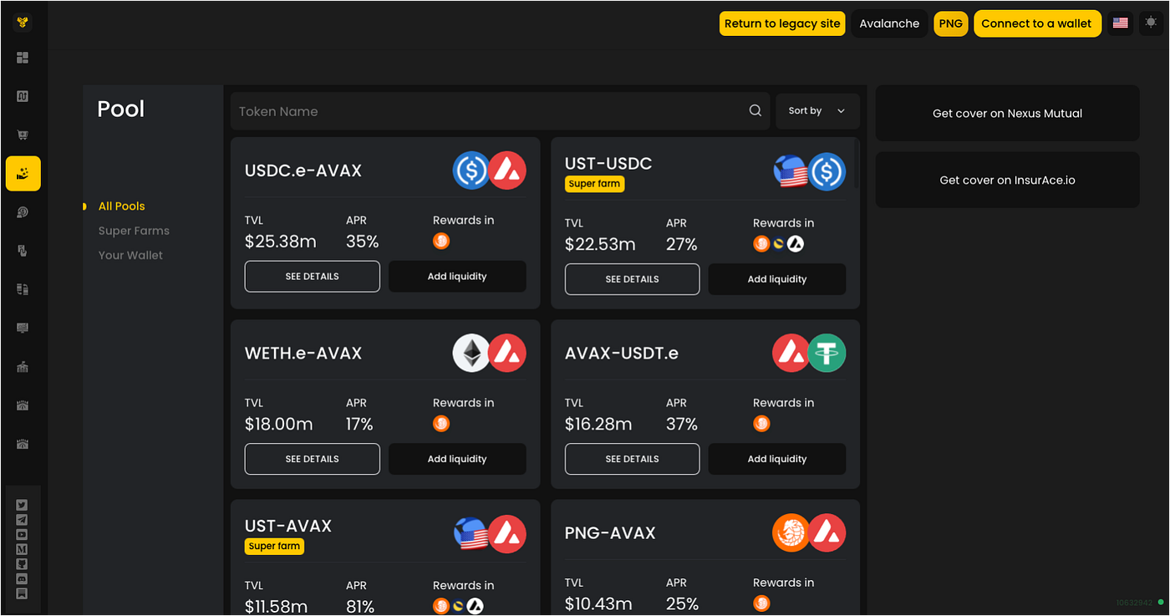Click Return to legacy site button
Screen dimensions: 1170x616
pyautogui.click(x=782, y=23)
